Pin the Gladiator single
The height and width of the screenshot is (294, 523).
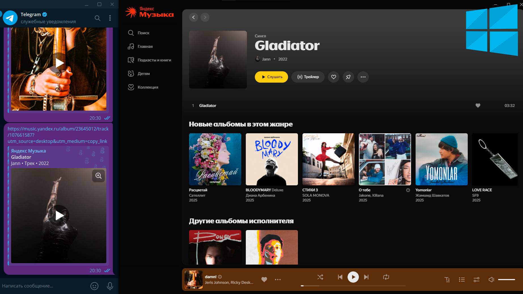click(x=348, y=77)
